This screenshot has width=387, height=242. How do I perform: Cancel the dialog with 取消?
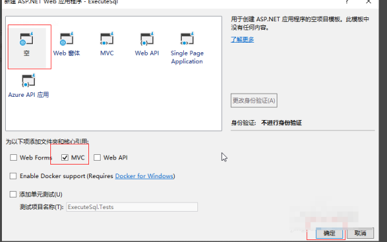click(360, 233)
